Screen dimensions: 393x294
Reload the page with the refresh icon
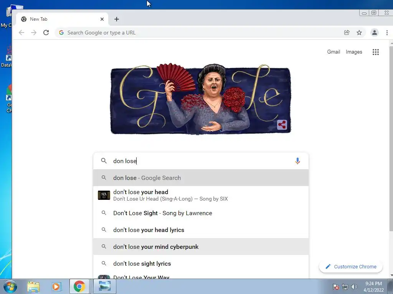(x=46, y=33)
